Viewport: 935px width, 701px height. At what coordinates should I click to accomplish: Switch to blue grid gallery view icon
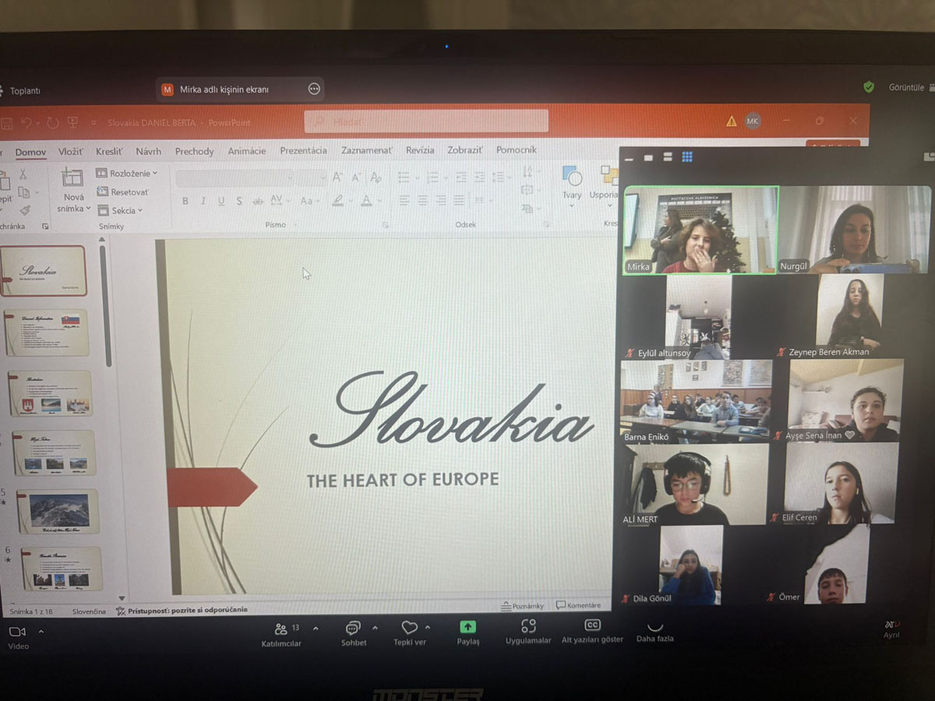point(687,157)
